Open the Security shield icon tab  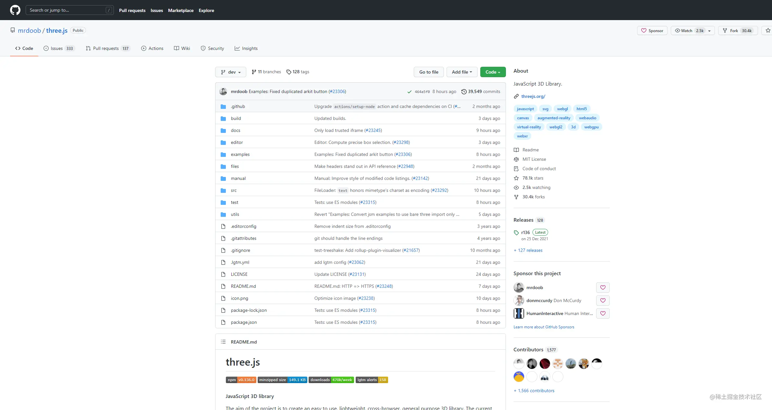203,48
